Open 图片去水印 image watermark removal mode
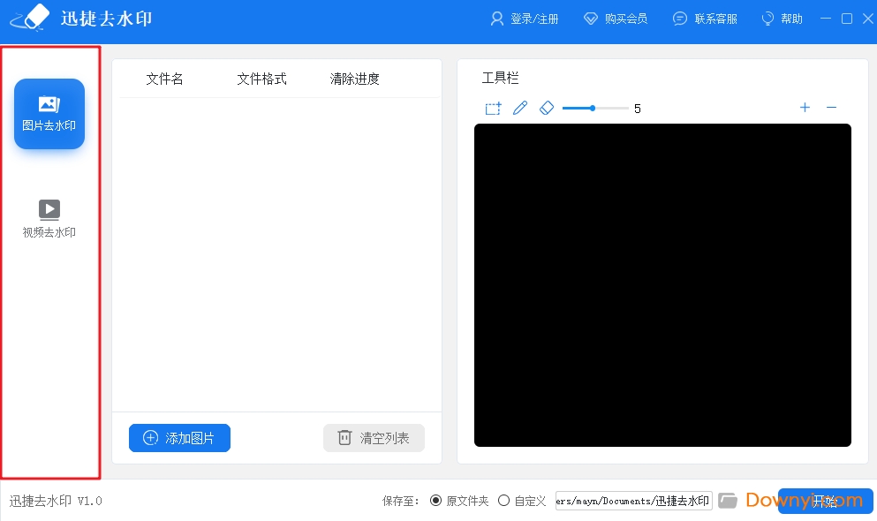The width and height of the screenshot is (877, 521). point(49,113)
